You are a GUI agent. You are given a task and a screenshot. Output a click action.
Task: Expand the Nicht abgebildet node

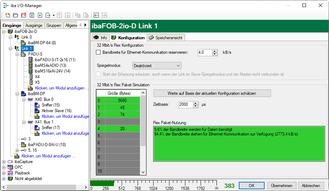[4, 179]
